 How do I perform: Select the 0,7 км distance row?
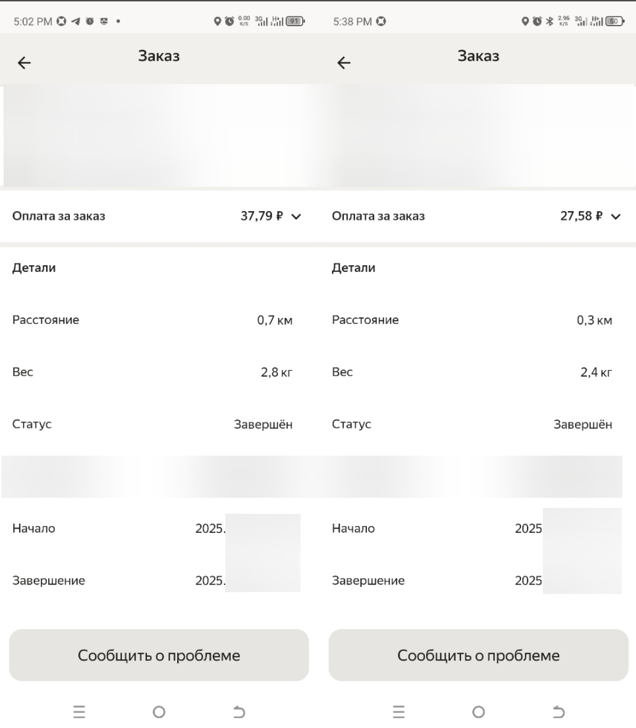click(x=159, y=320)
